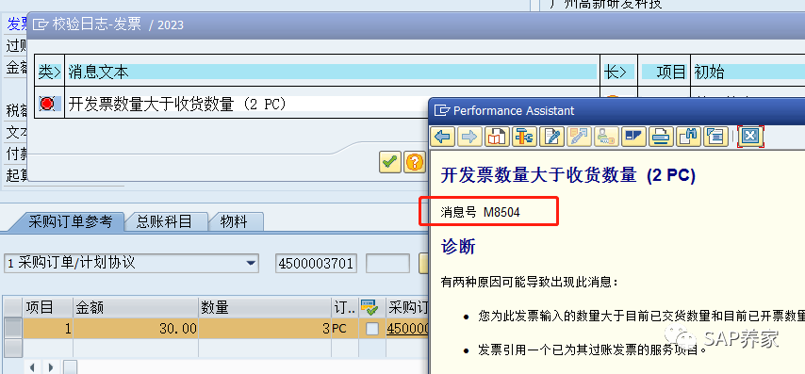Click the sentence 有两种原因可能导致出现此消息
805x374 pixels.
point(530,282)
